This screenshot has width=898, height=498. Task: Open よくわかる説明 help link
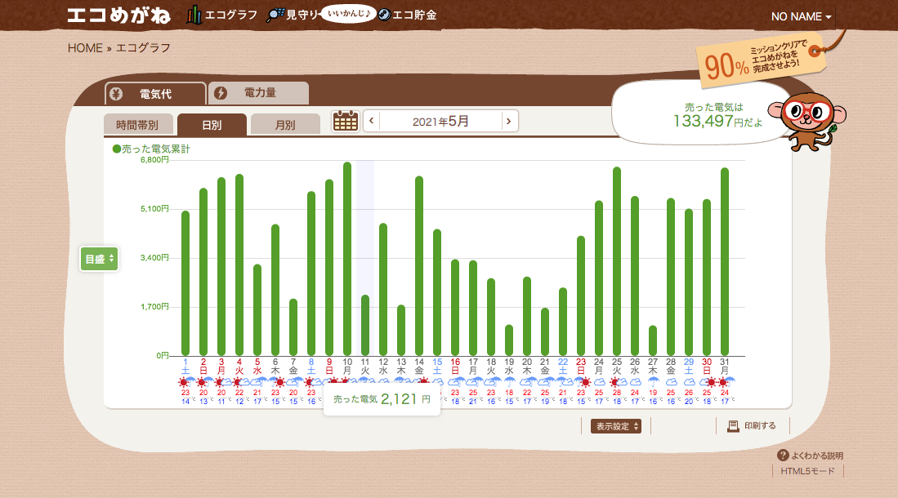[x=816, y=456]
